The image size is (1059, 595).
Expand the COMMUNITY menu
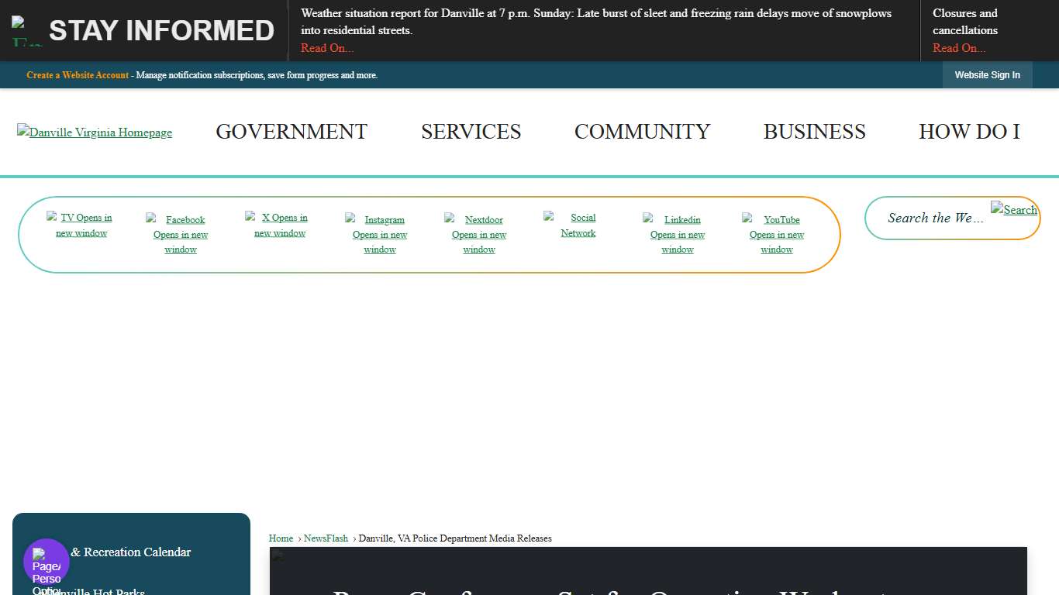642,132
